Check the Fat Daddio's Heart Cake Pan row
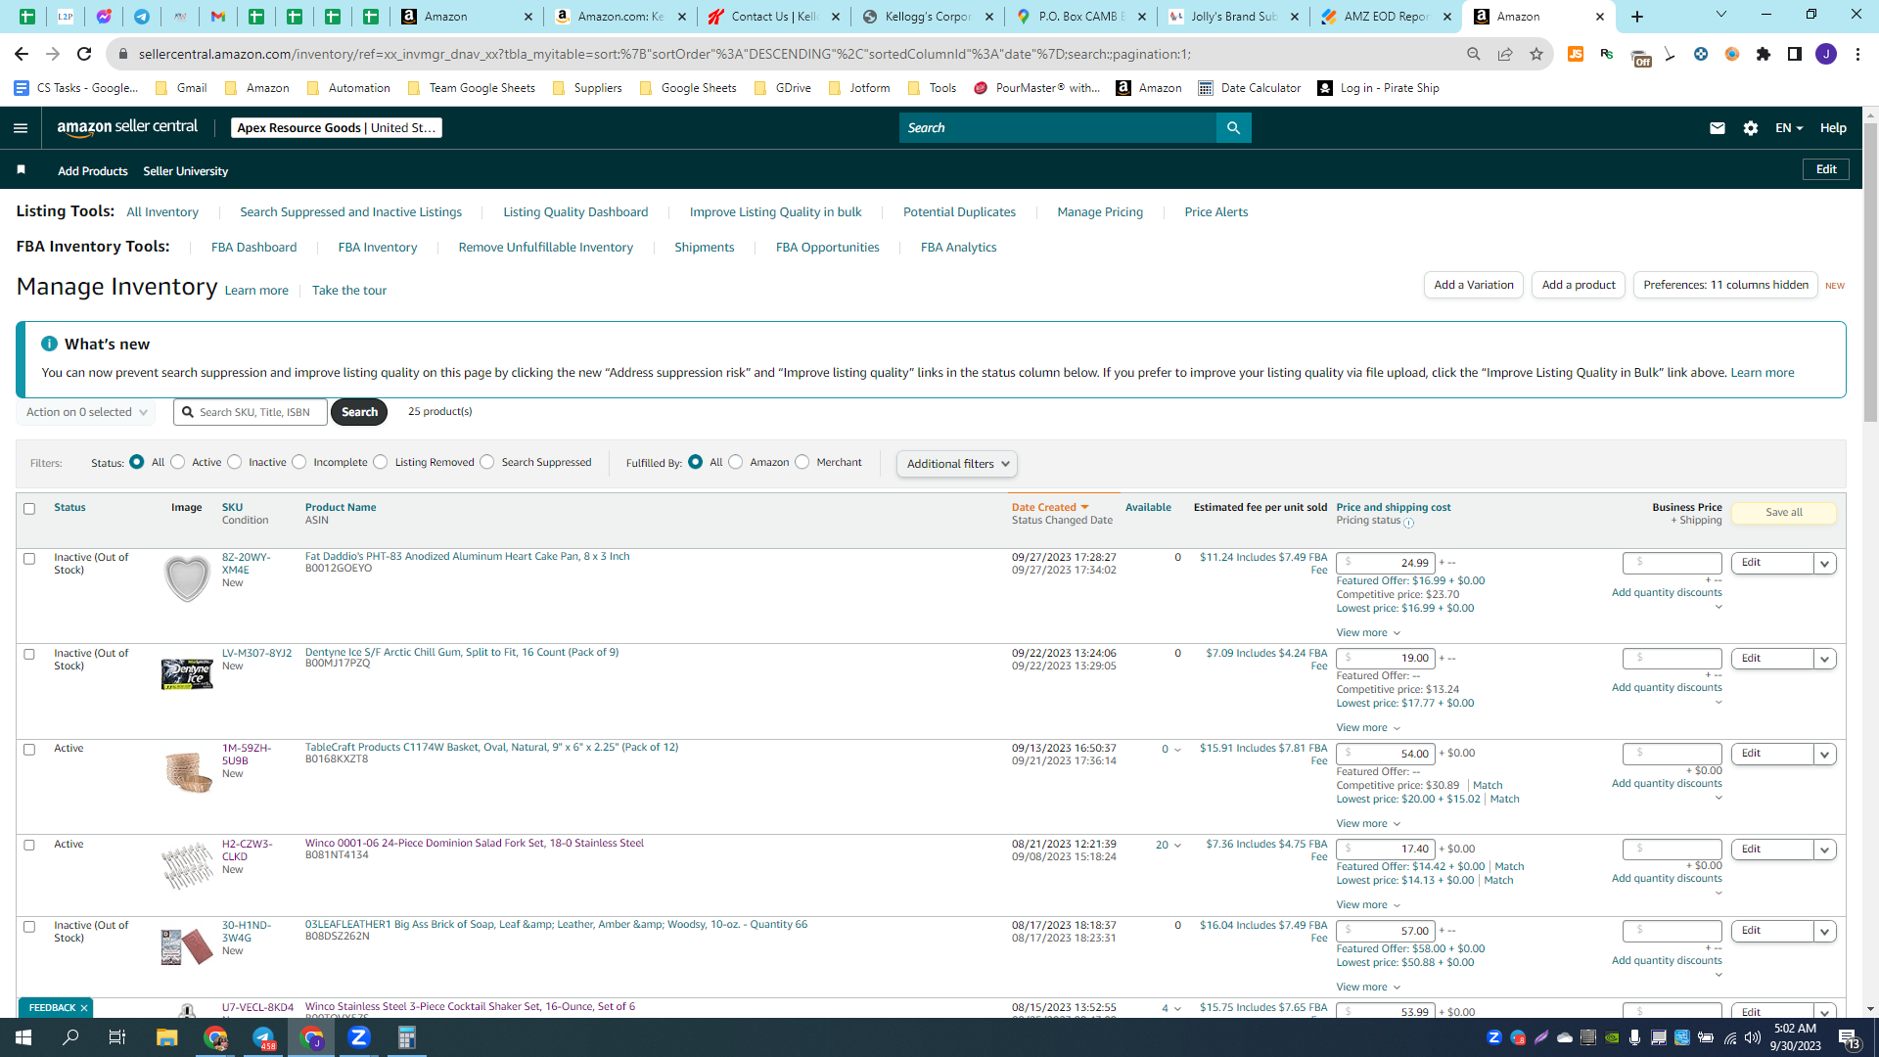Image resolution: width=1879 pixels, height=1057 pixels. pyautogui.click(x=29, y=559)
